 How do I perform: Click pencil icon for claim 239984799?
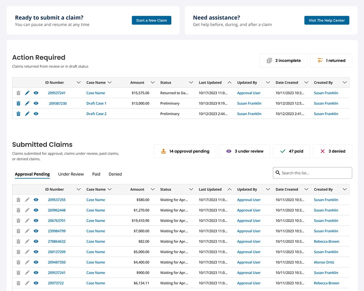click(x=27, y=231)
